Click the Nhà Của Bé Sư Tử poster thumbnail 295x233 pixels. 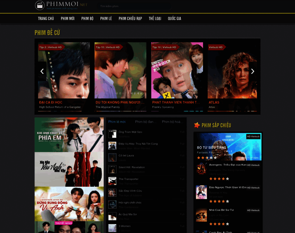[x=201, y=215]
